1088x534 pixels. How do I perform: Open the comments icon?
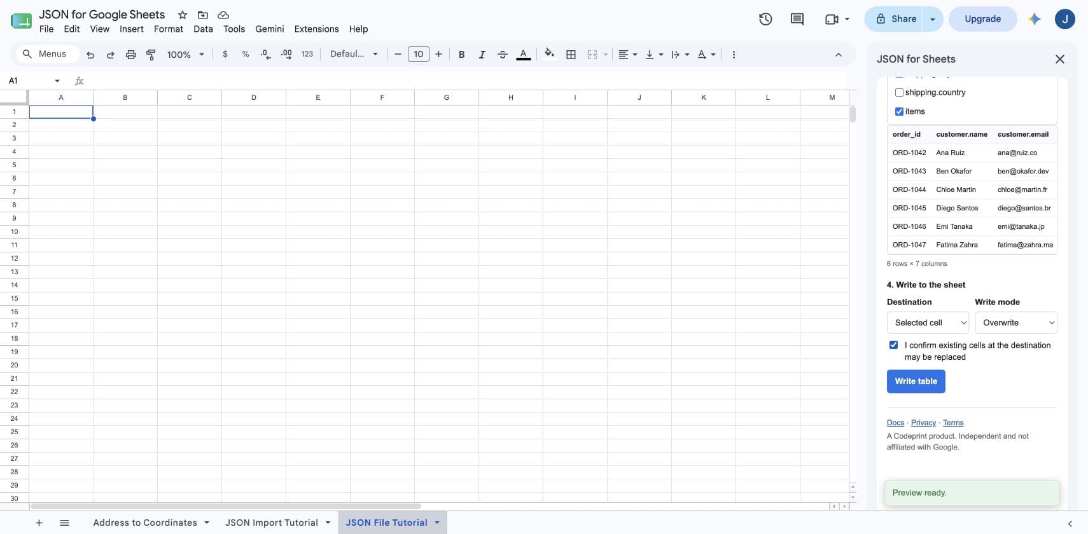tap(797, 19)
